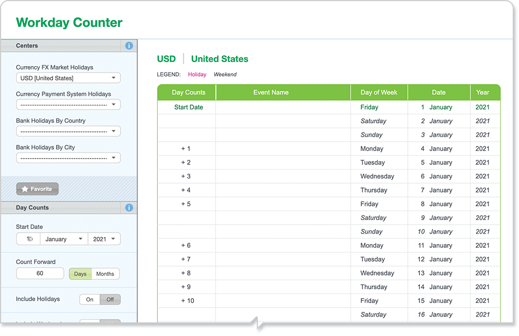This screenshot has width=519, height=336.
Task: Click the start day number field
Action: (x=28, y=239)
